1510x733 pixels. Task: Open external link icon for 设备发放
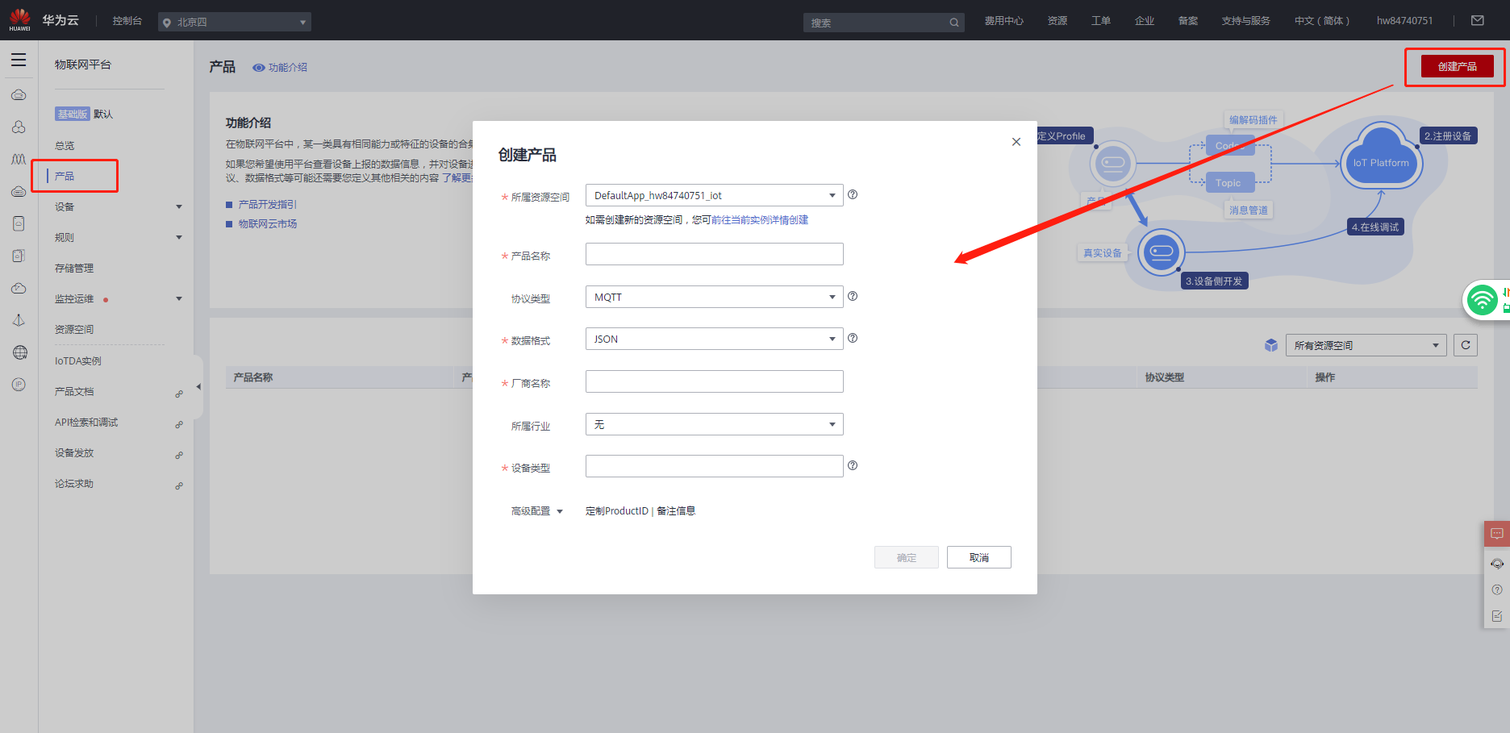pyautogui.click(x=179, y=455)
